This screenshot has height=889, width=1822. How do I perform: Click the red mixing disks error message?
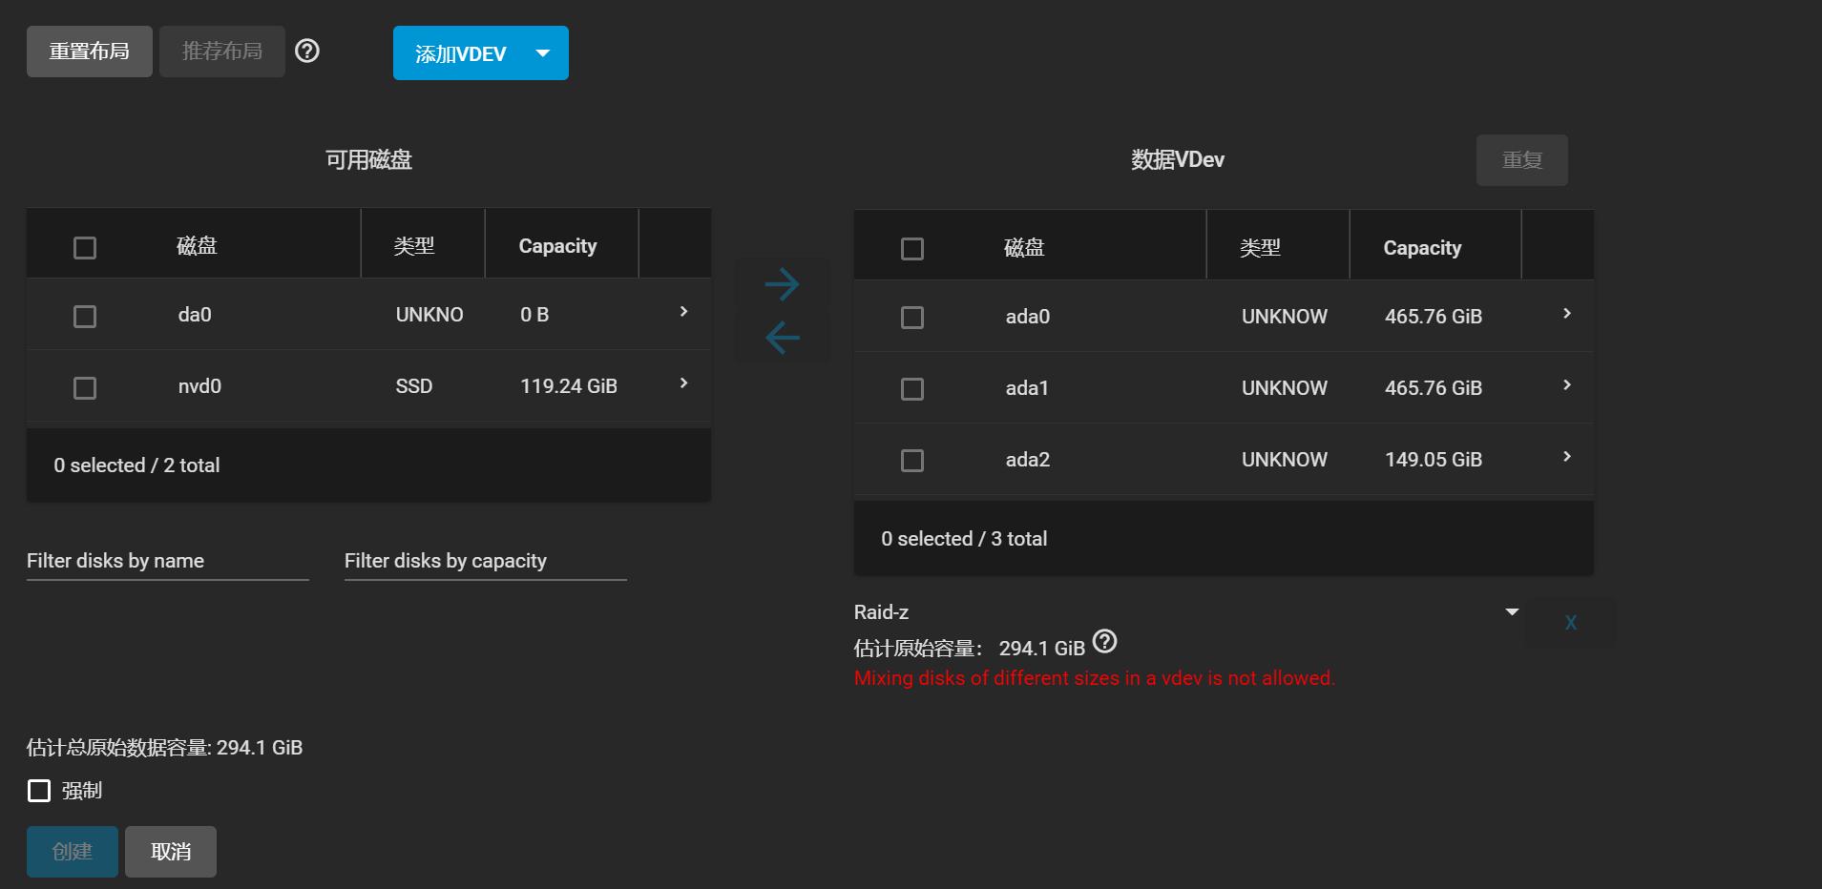[1095, 678]
